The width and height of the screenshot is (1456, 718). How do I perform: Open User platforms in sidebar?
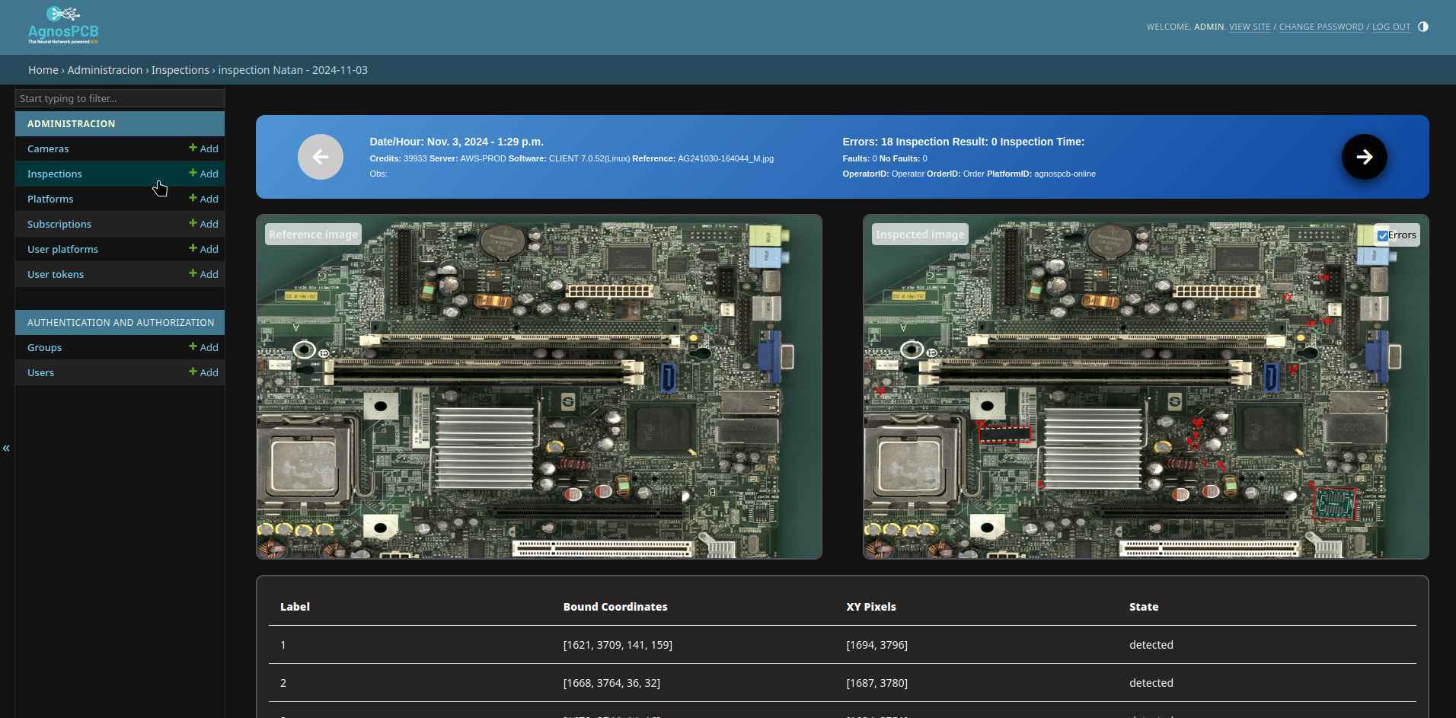tap(62, 249)
